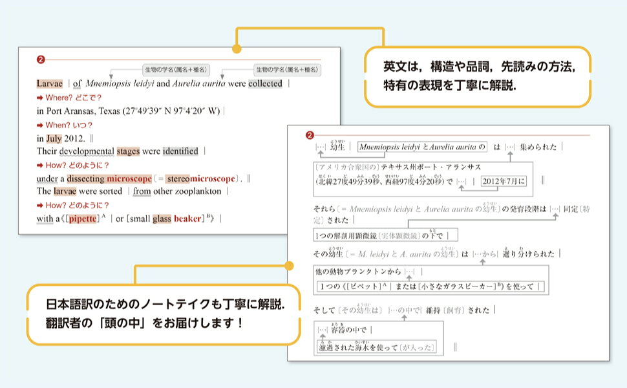The image size is (627, 388).
Task: Click the red arrow before 'Where? どこで？'
Action: coord(39,98)
